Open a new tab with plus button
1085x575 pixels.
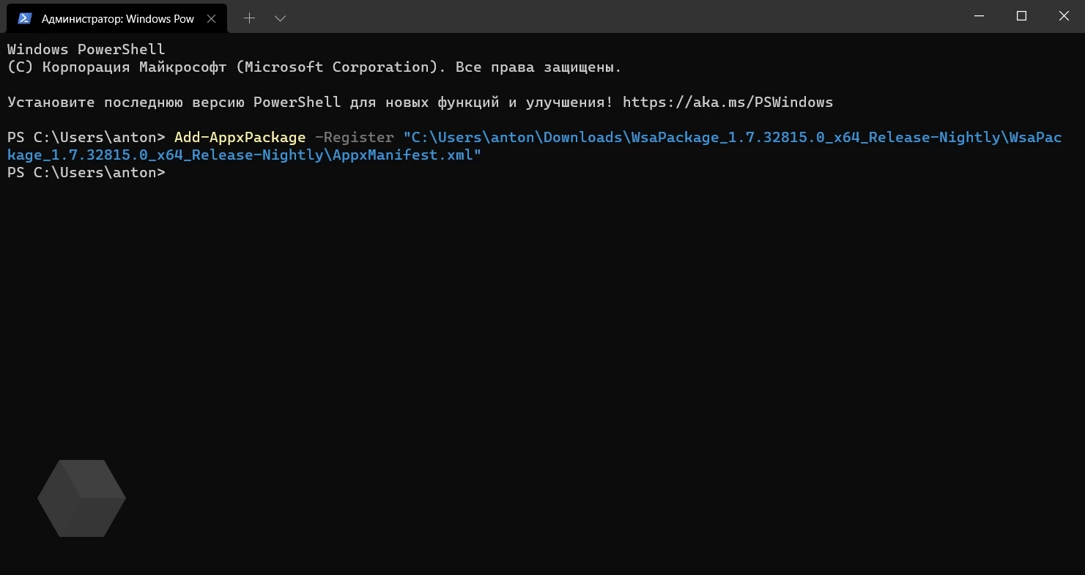(249, 18)
